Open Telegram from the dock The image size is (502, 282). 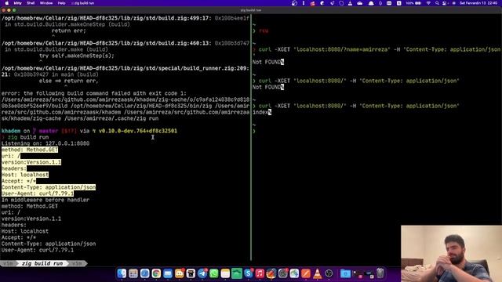(x=202, y=273)
